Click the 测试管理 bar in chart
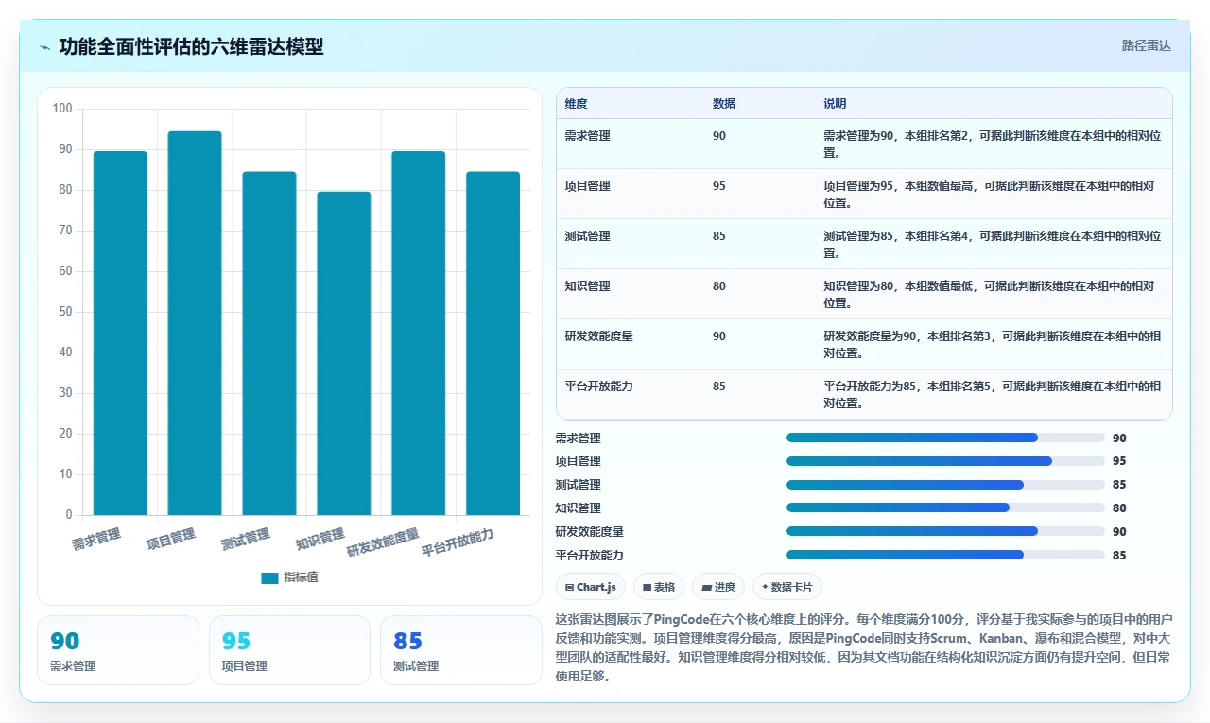The width and height of the screenshot is (1210, 723). point(269,343)
